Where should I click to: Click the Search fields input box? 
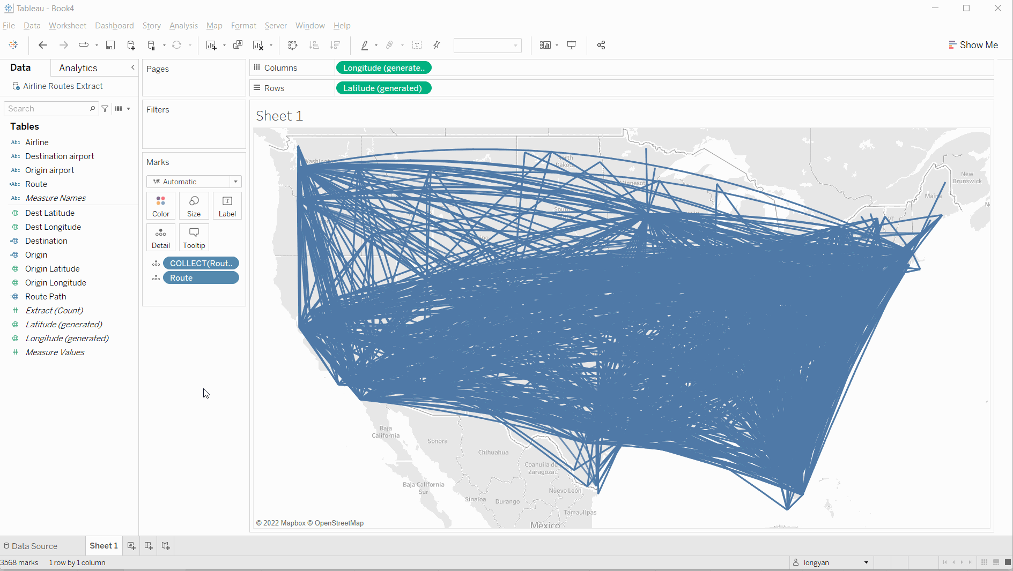48,109
